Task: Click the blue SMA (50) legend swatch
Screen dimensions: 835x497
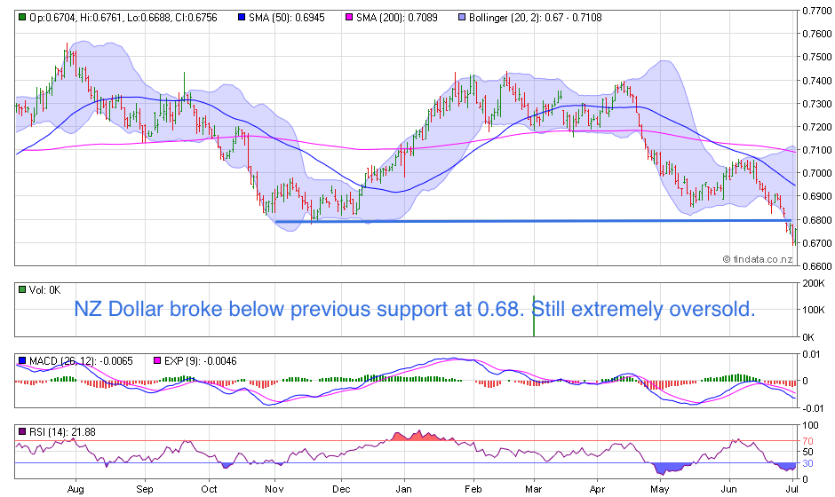Action: point(242,18)
